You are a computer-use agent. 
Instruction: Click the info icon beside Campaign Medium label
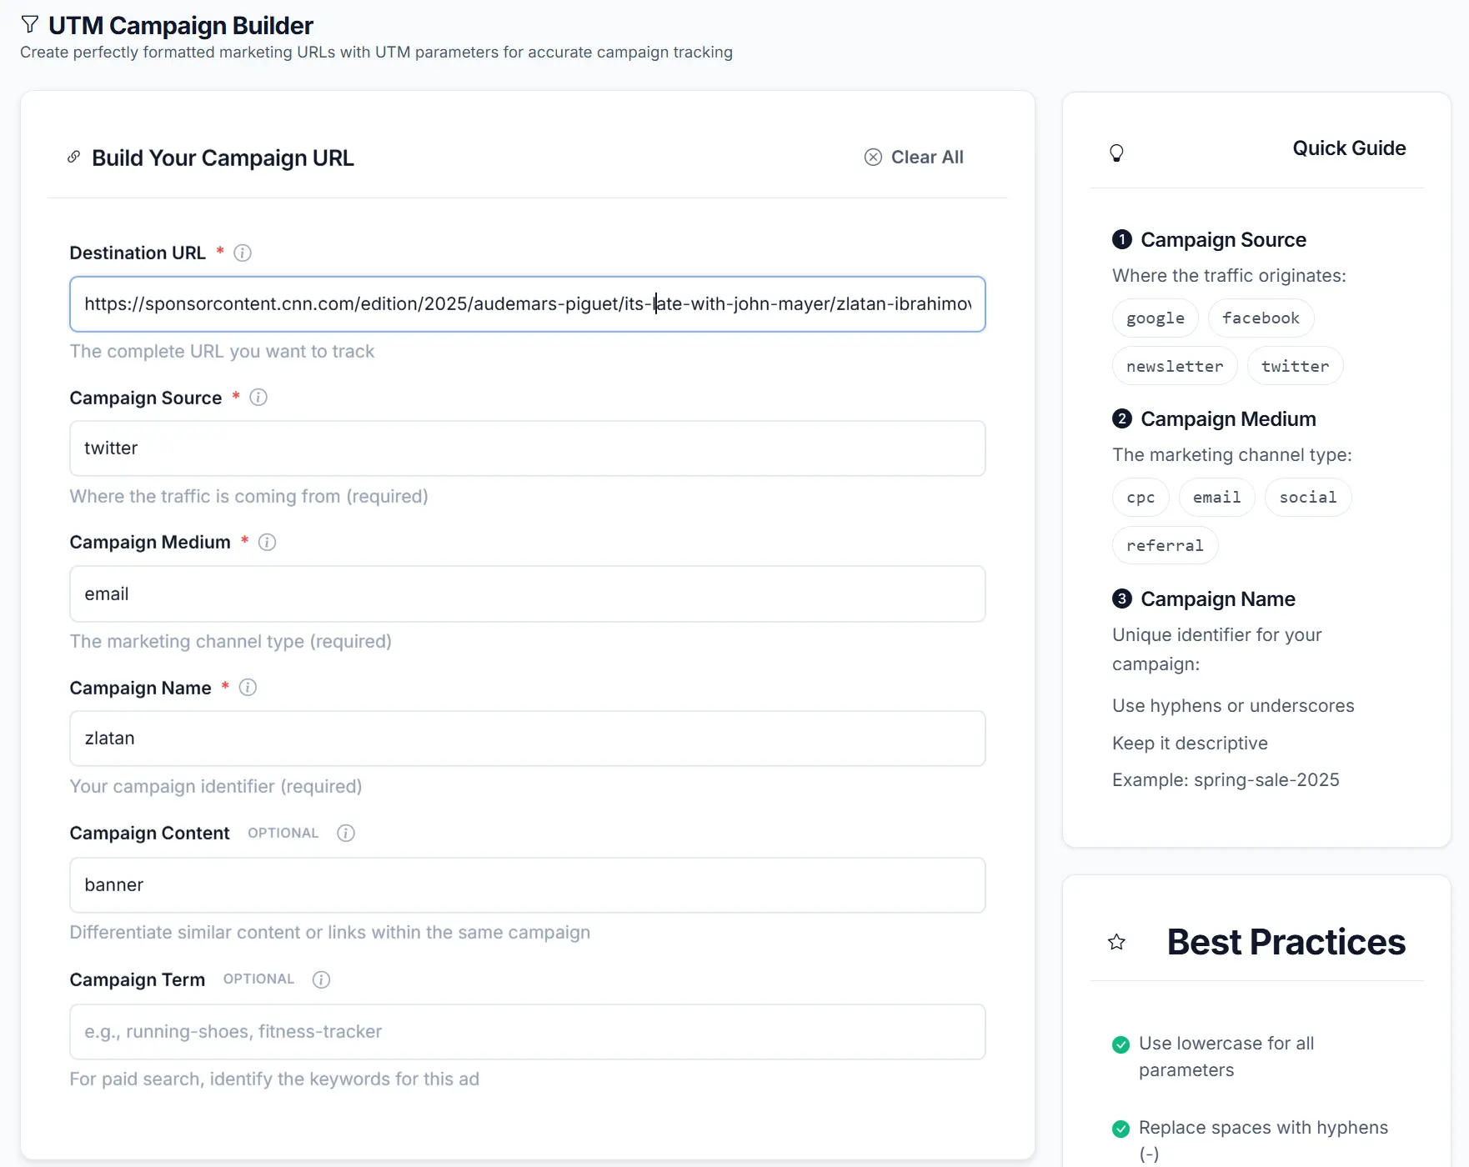267,543
